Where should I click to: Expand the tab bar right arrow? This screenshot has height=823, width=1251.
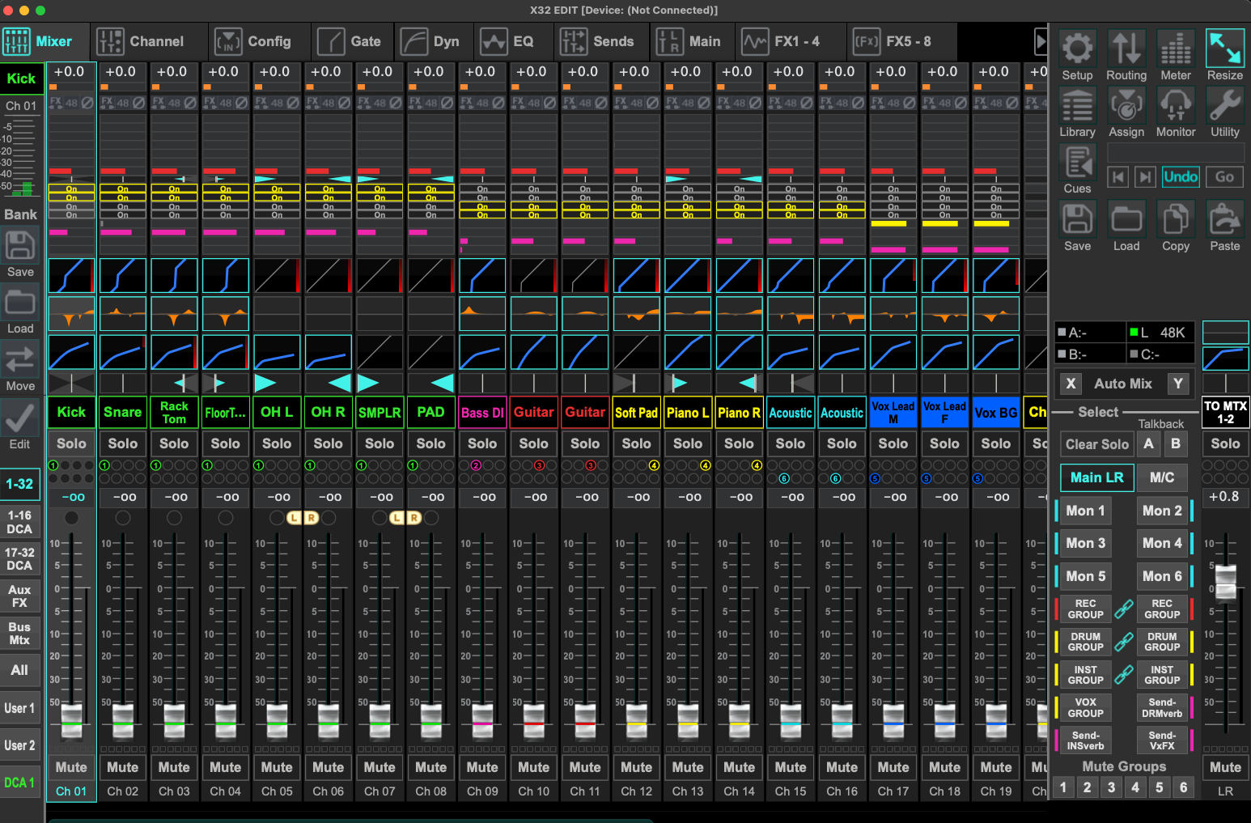(x=1041, y=41)
